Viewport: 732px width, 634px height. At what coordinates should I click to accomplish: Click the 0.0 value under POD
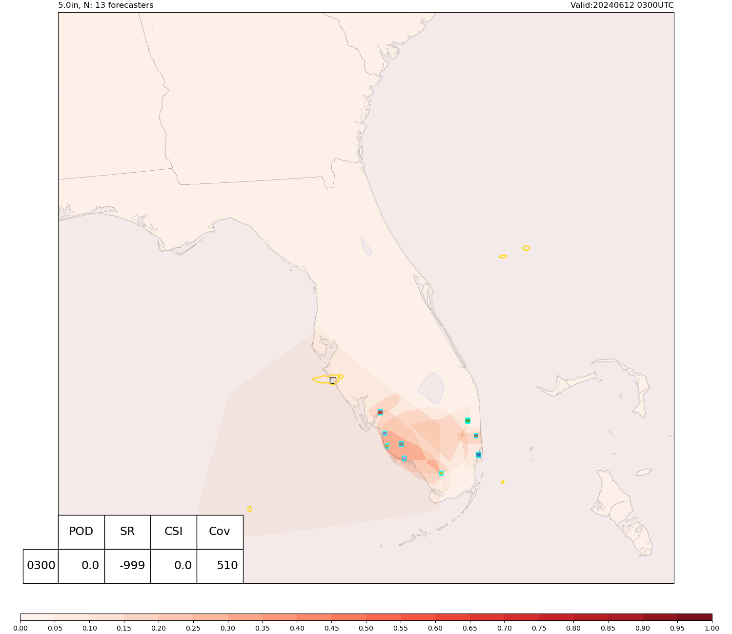(81, 566)
